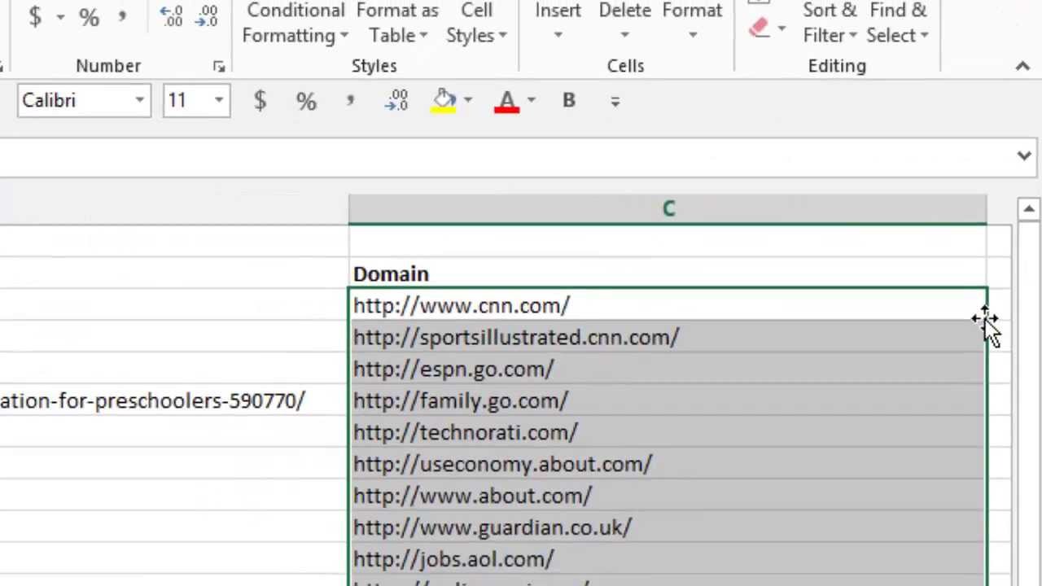1042x586 pixels.
Task: Click the Clear eraser icon
Action: point(759,28)
